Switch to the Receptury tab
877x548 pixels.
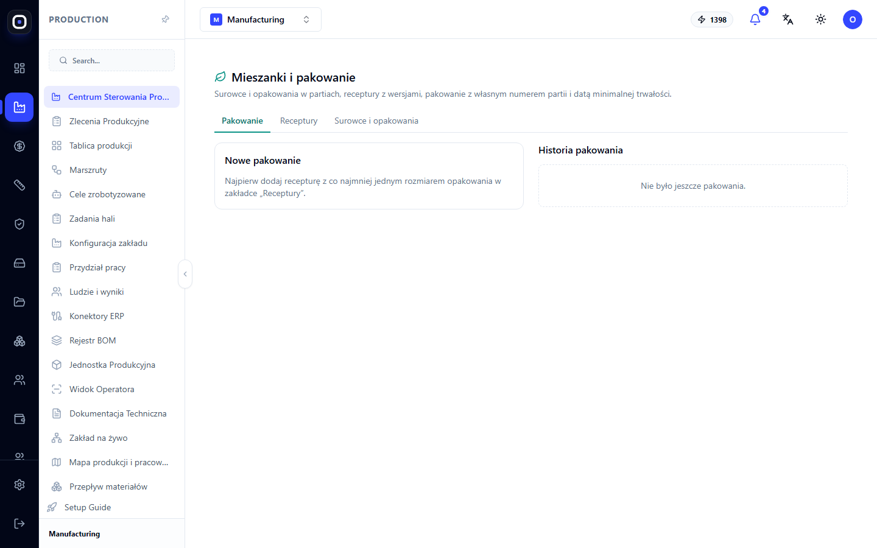point(299,121)
